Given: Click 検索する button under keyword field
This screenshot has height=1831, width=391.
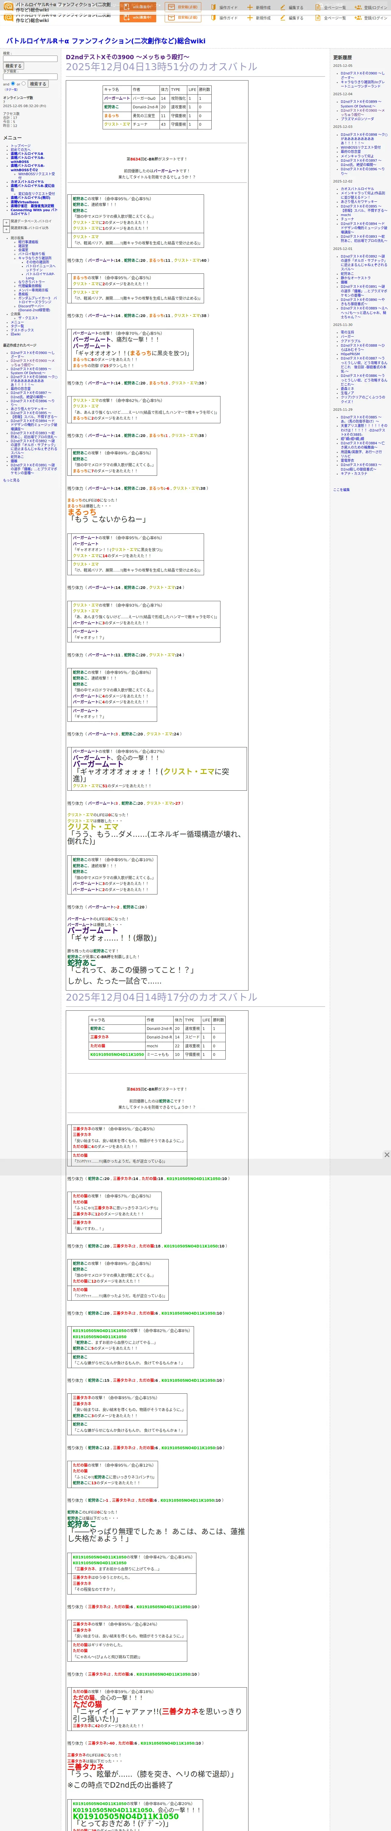Looking at the screenshot, I should pos(13,66).
